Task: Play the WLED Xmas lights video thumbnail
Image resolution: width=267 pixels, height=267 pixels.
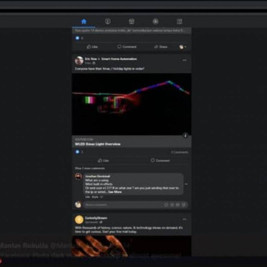Action: [131, 104]
